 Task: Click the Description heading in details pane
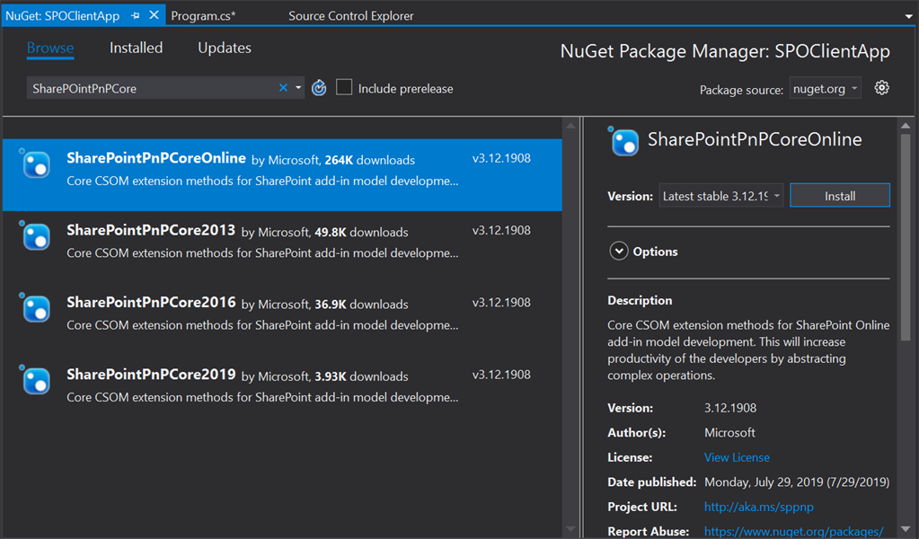640,301
